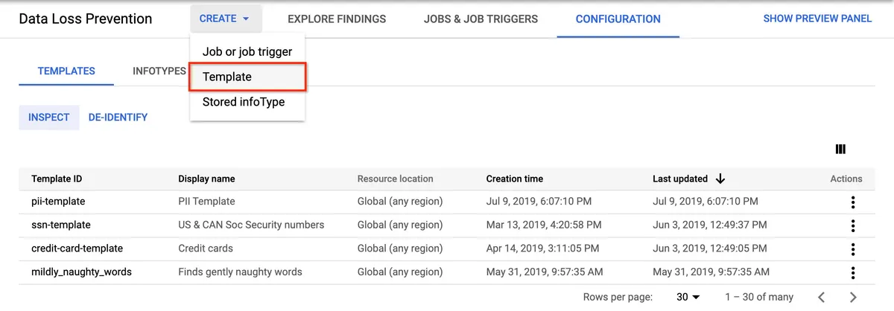Open actions menu for ssn-template row
The height and width of the screenshot is (311, 894).
click(852, 225)
